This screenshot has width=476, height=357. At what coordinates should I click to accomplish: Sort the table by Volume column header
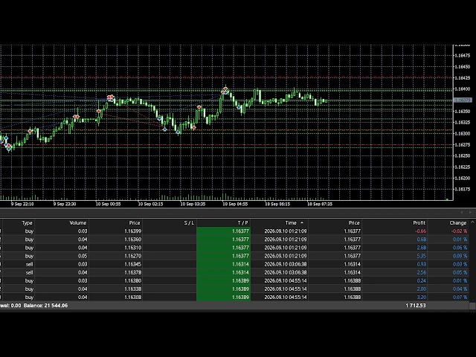(x=78, y=223)
